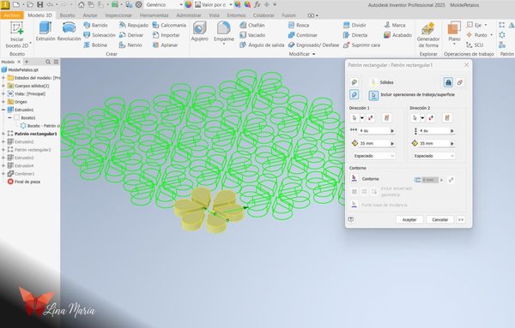
Task: Choose Suprimir cara tool
Action: pos(361,45)
